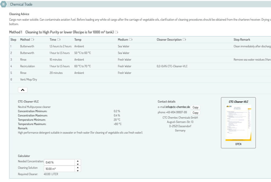Increase the Needed Concentration value with up arrow

[x=78, y=161]
